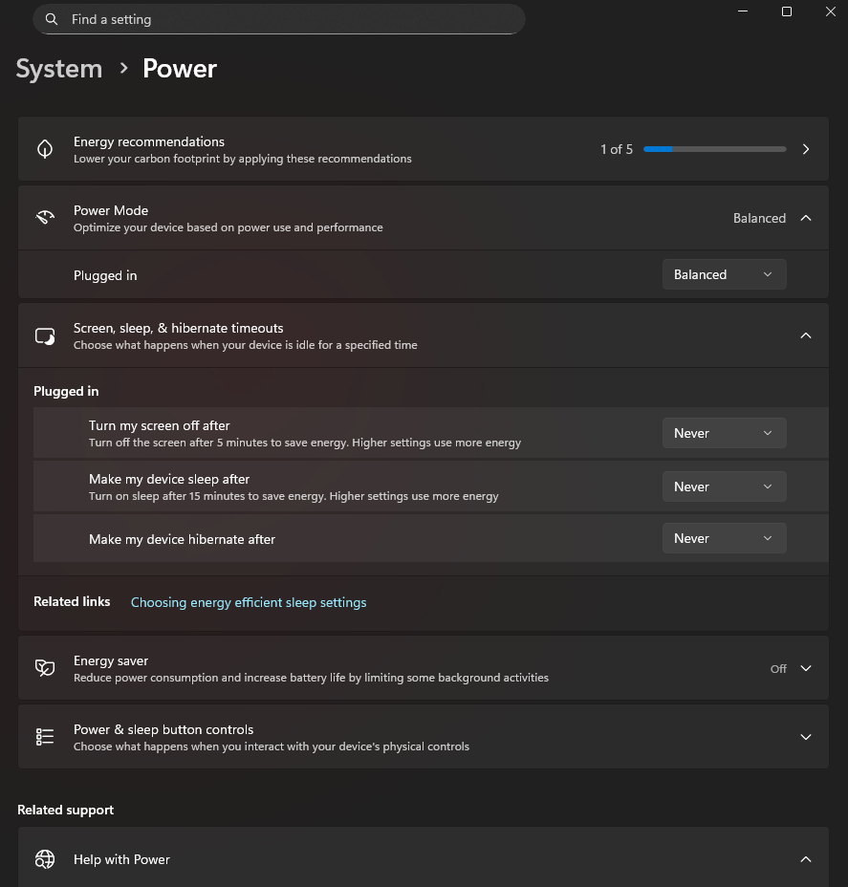Open the Plugged in power mode dropdown
The height and width of the screenshot is (887, 848).
tap(724, 274)
